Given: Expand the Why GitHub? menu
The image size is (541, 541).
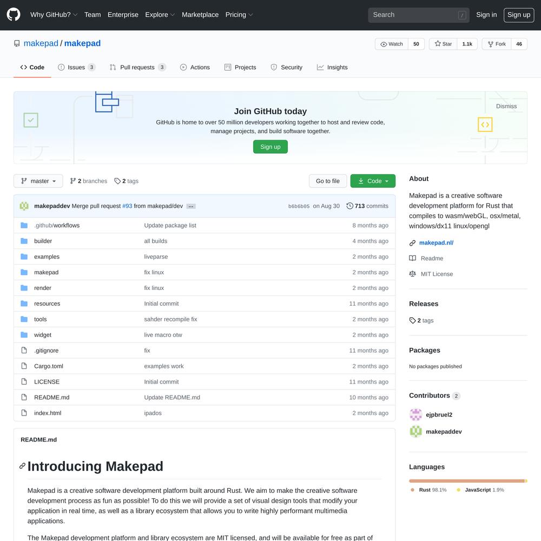Looking at the screenshot, I should 54,15.
